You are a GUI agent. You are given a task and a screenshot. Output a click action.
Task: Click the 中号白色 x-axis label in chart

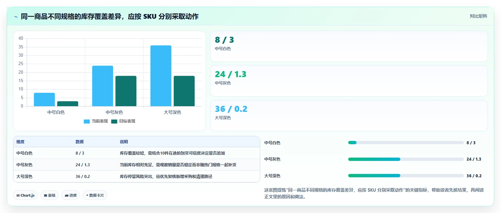point(56,113)
